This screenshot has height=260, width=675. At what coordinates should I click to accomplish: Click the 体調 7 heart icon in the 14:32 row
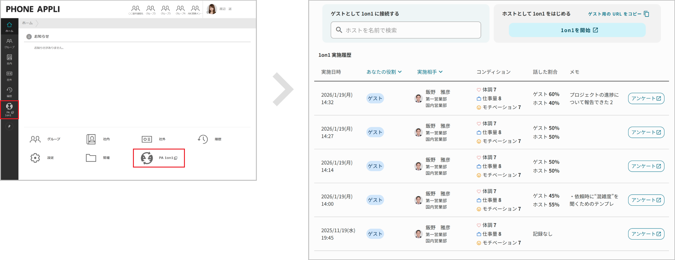pos(479,90)
